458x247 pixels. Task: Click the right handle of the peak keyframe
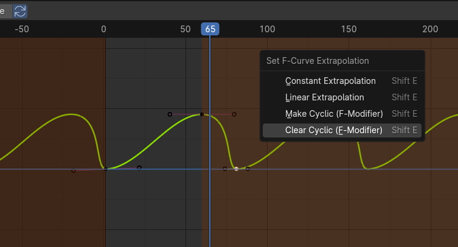pyautogui.click(x=234, y=114)
